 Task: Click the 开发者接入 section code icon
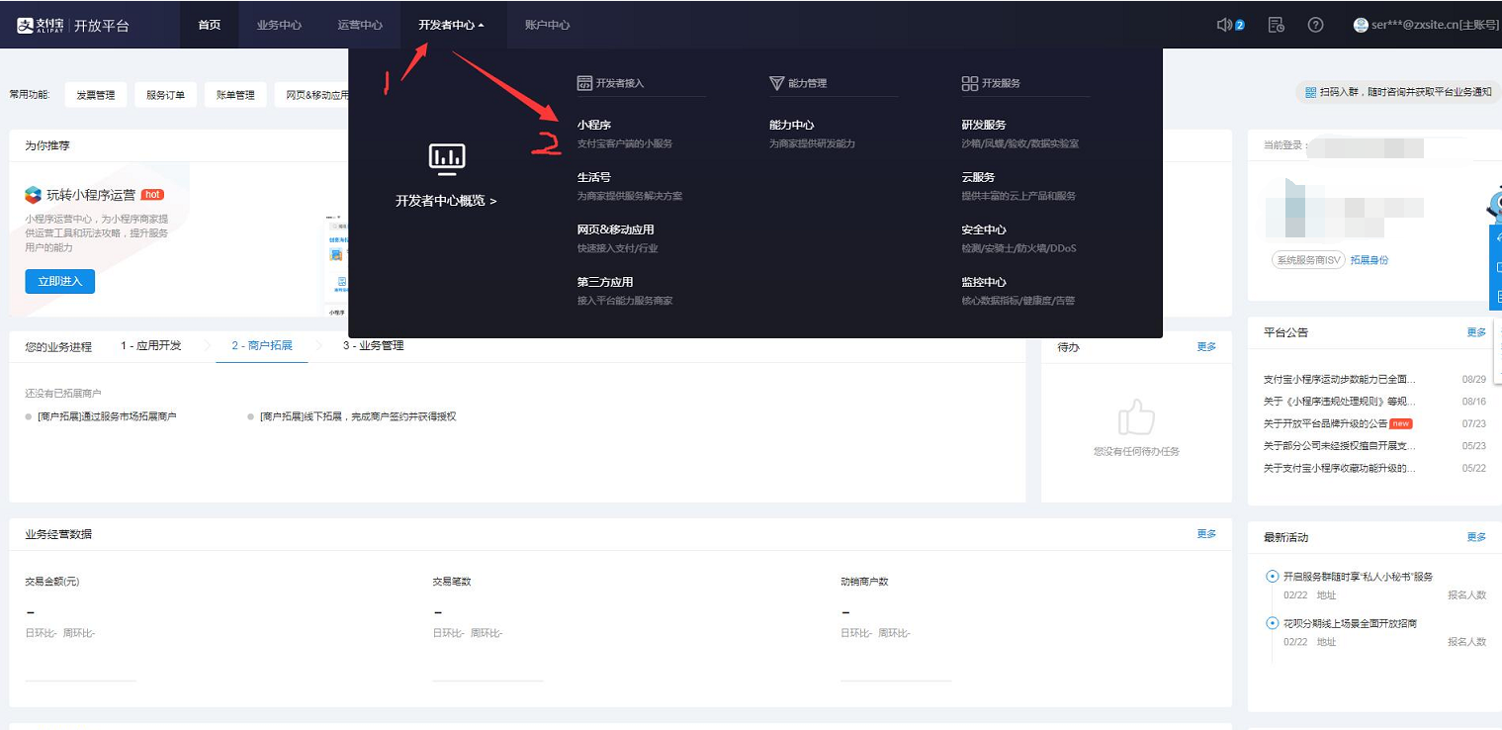584,83
